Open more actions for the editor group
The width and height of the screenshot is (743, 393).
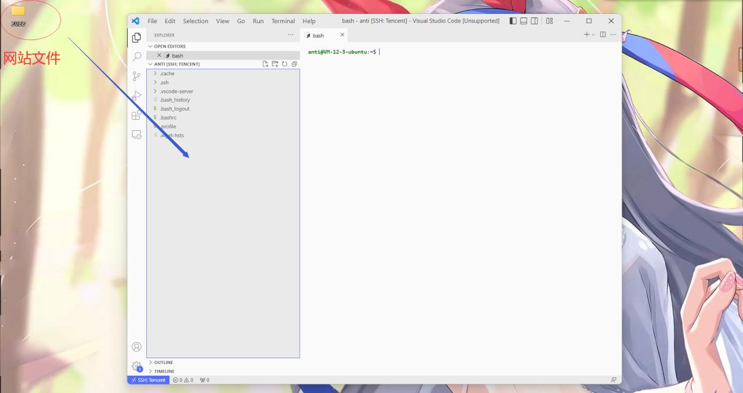pos(613,35)
